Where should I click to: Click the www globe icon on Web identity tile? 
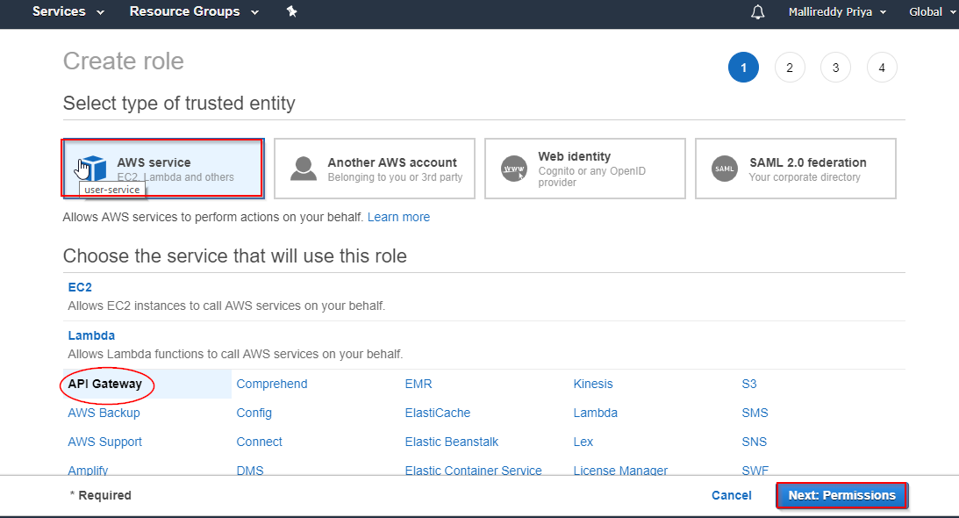[513, 168]
